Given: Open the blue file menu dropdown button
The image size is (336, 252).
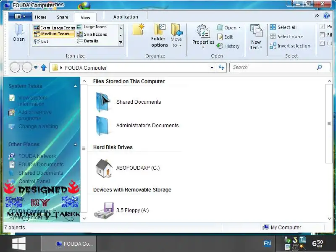Looking at the screenshot, I should pos(20,16).
